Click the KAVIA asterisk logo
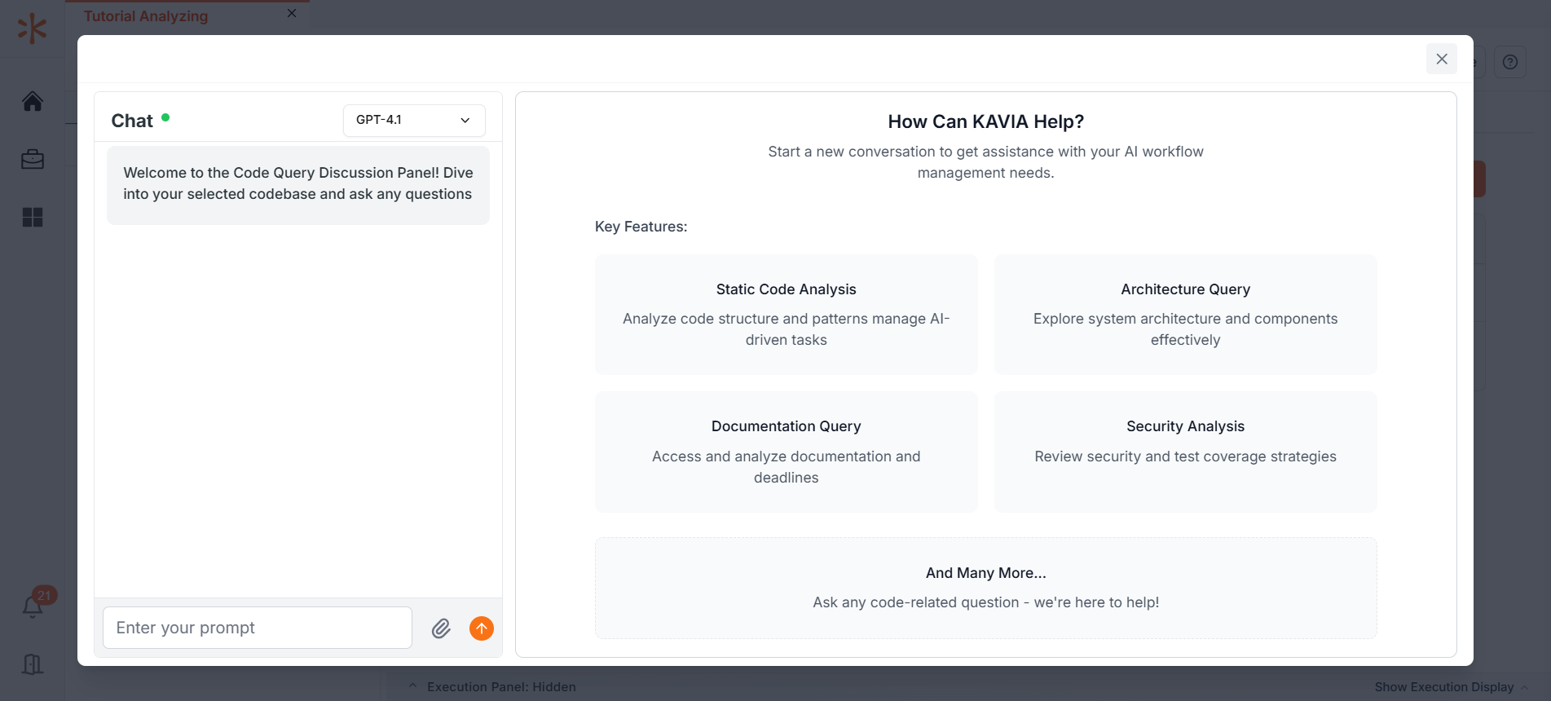The width and height of the screenshot is (1551, 701). [x=33, y=29]
